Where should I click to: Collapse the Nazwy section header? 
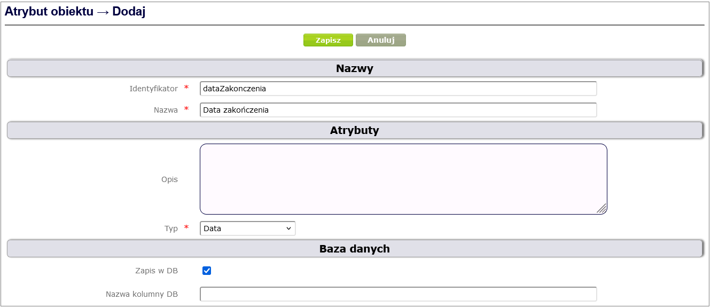(355, 68)
